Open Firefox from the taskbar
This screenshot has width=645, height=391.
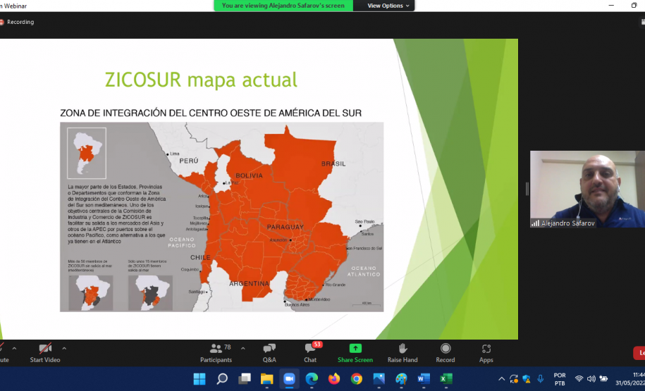334,379
